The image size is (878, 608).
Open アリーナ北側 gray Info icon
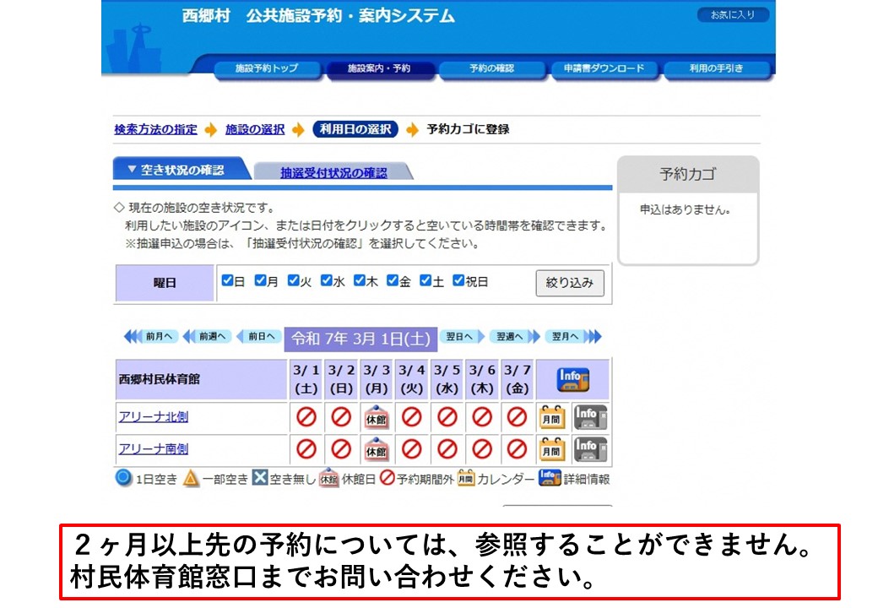[589, 418]
